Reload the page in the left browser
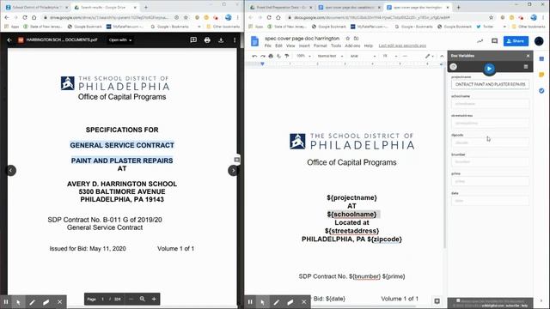The width and height of the screenshot is (550, 309). point(25,17)
